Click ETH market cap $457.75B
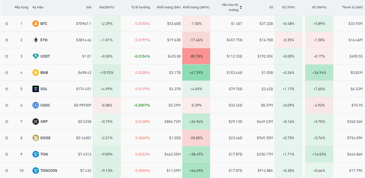The image size is (365, 178). [x=235, y=40]
